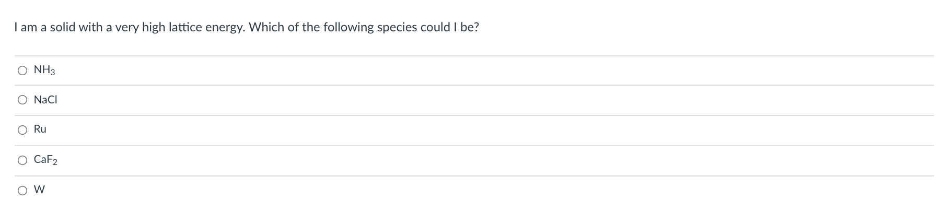Click the word "energy" in the question

click(224, 28)
